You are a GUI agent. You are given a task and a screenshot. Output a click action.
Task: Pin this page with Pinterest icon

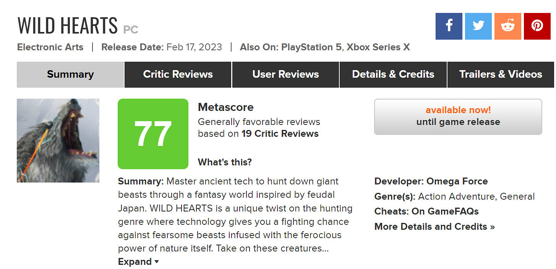point(537,26)
